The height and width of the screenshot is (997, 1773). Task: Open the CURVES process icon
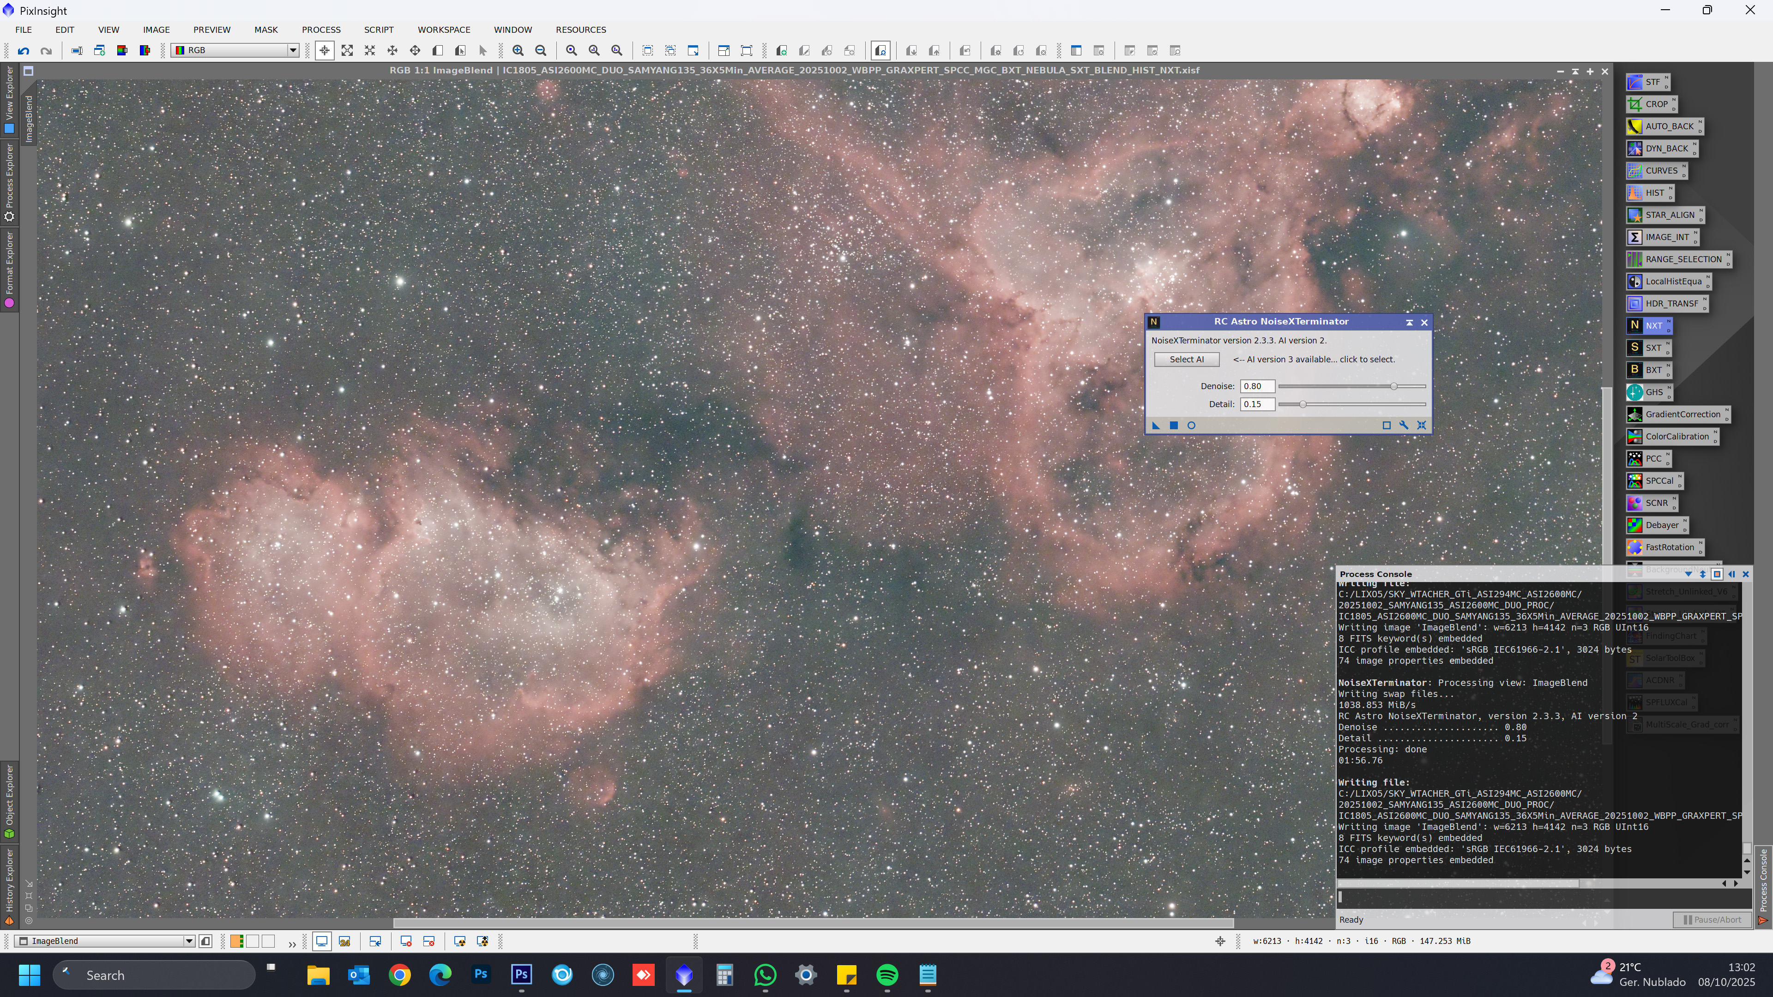tap(1655, 171)
